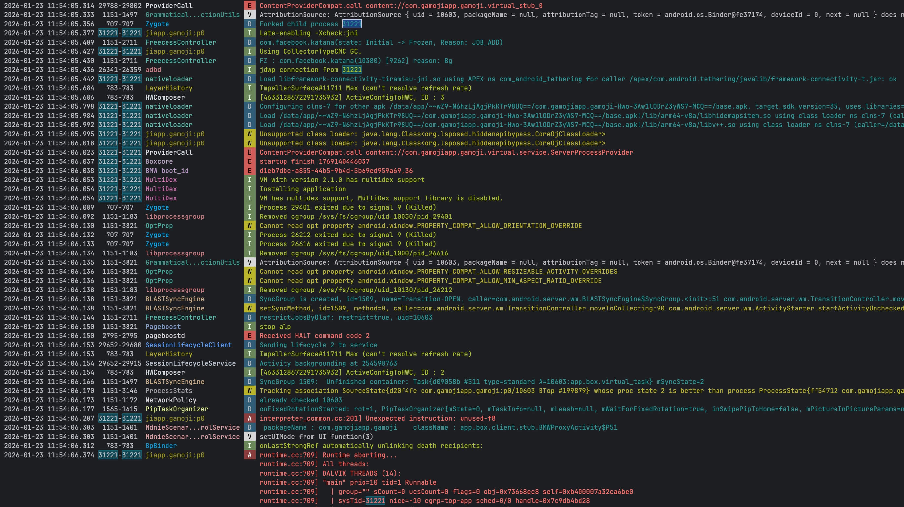This screenshot has width=904, height=507.
Task: Click highlighted PID 31221 in Forked child process message
Action: pyautogui.click(x=352, y=24)
